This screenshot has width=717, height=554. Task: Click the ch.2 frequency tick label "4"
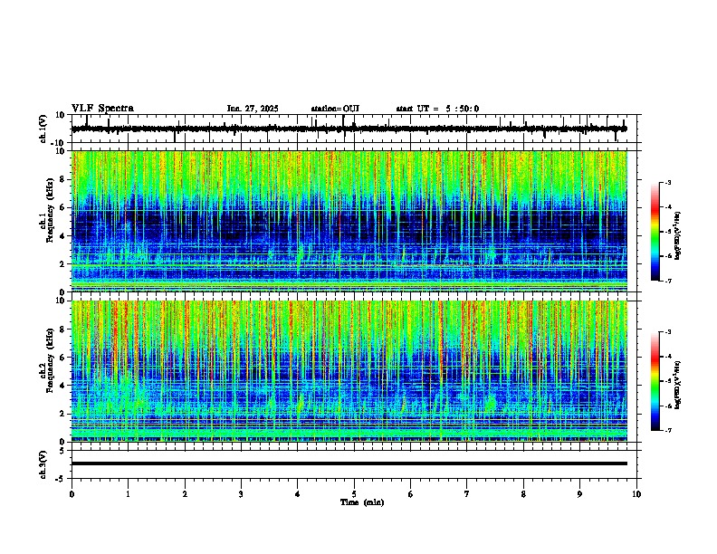pyautogui.click(x=62, y=386)
